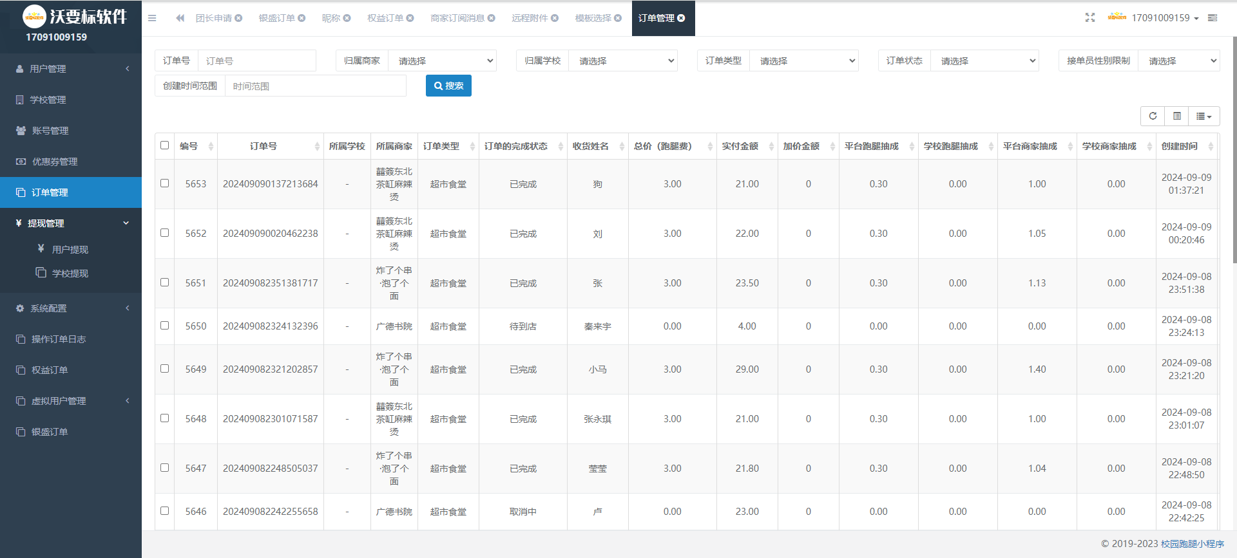Sort table by 平台跑腿抽成 column header
Image resolution: width=1237 pixels, height=558 pixels.
[x=879, y=146]
